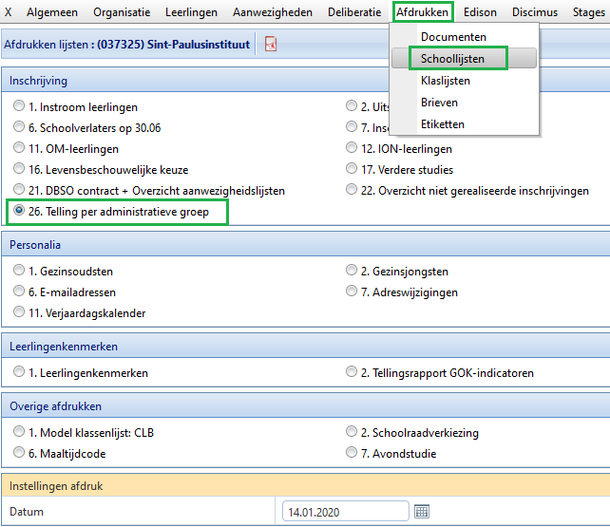
Task: Click the Overige afdrukken section header
Action: [x=305, y=406]
